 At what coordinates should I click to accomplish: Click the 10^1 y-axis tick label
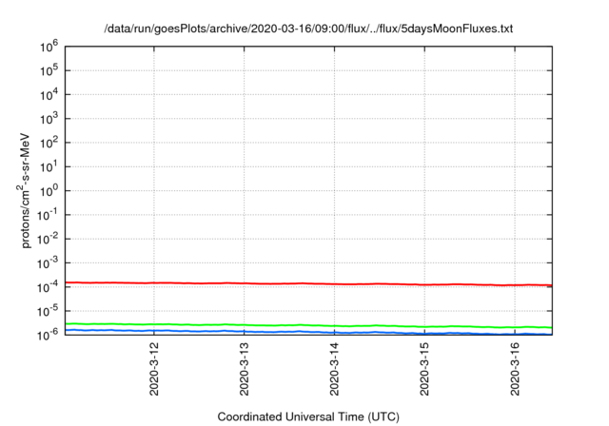[x=49, y=167]
